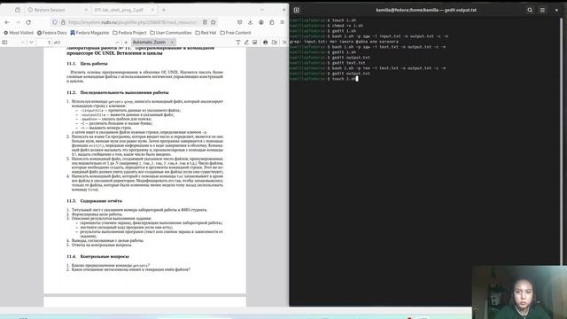
Task: Switch to the Restore Session tab
Action: (x=58, y=10)
